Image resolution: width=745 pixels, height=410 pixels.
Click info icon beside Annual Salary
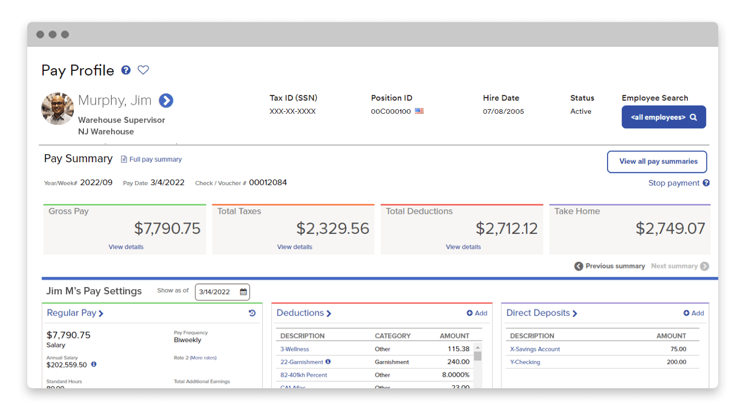coord(94,364)
